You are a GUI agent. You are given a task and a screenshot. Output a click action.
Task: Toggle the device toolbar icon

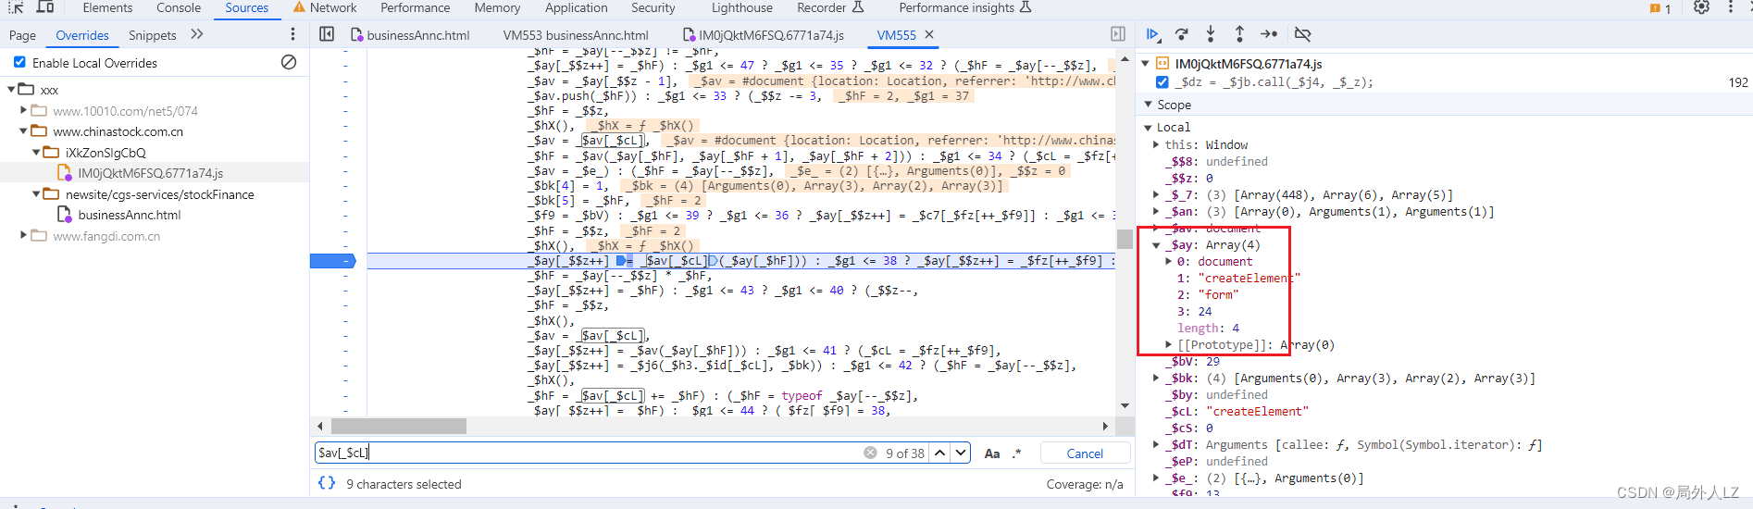(x=45, y=7)
